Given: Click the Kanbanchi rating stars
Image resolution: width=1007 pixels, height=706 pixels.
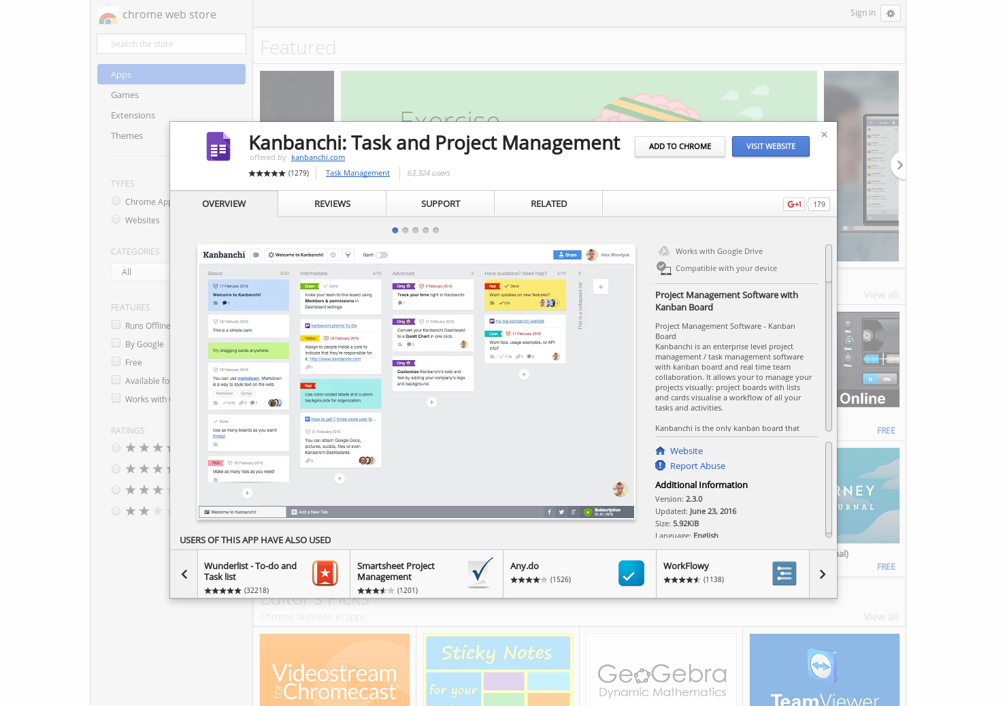Looking at the screenshot, I should click(x=267, y=174).
